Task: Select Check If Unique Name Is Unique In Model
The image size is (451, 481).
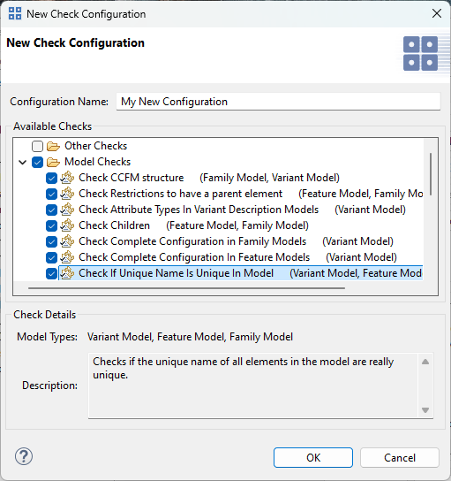Action: pos(241,273)
